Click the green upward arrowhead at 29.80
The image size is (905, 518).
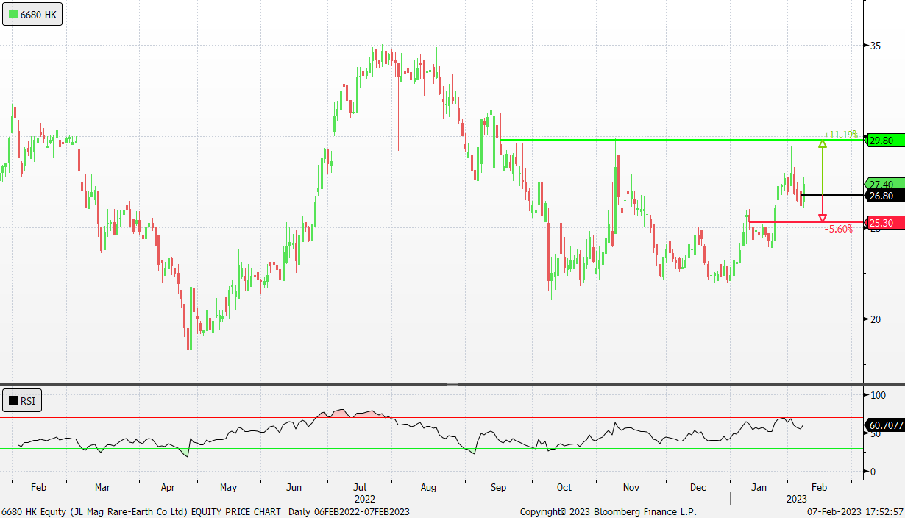coord(822,143)
